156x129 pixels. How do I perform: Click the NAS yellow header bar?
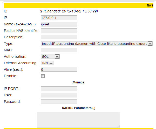tap(78, 5)
